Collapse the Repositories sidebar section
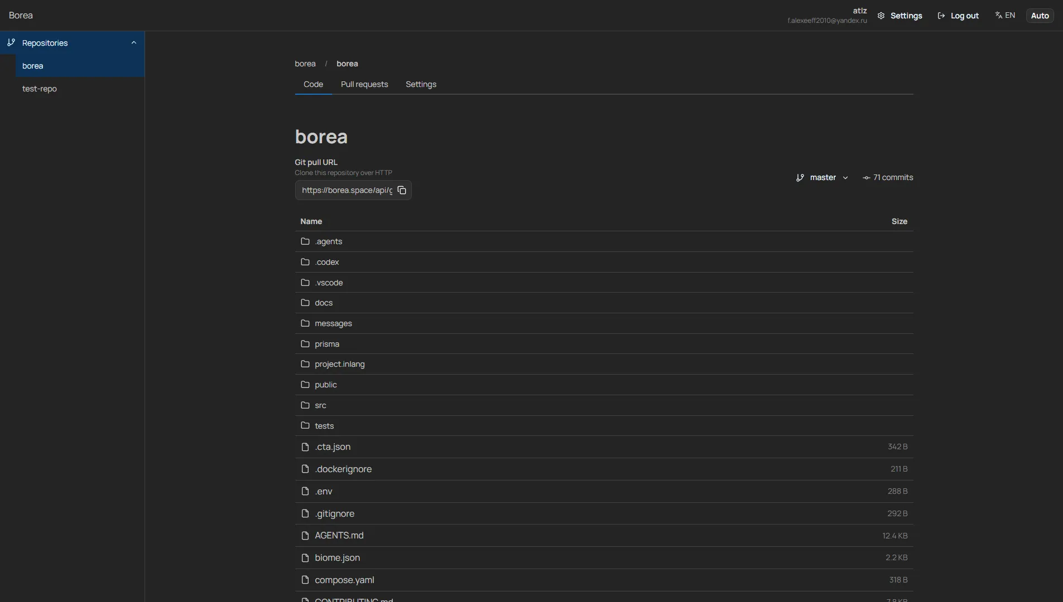 [x=134, y=42]
